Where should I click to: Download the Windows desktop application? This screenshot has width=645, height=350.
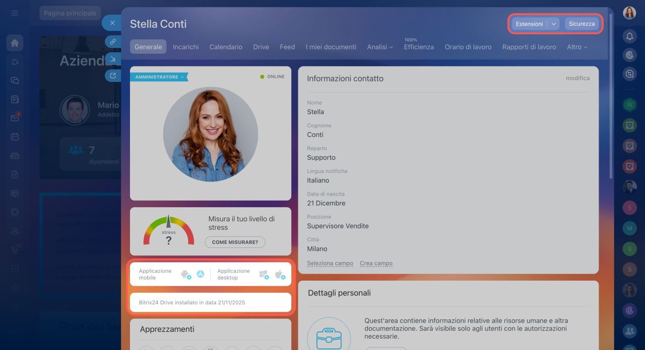[x=264, y=274]
